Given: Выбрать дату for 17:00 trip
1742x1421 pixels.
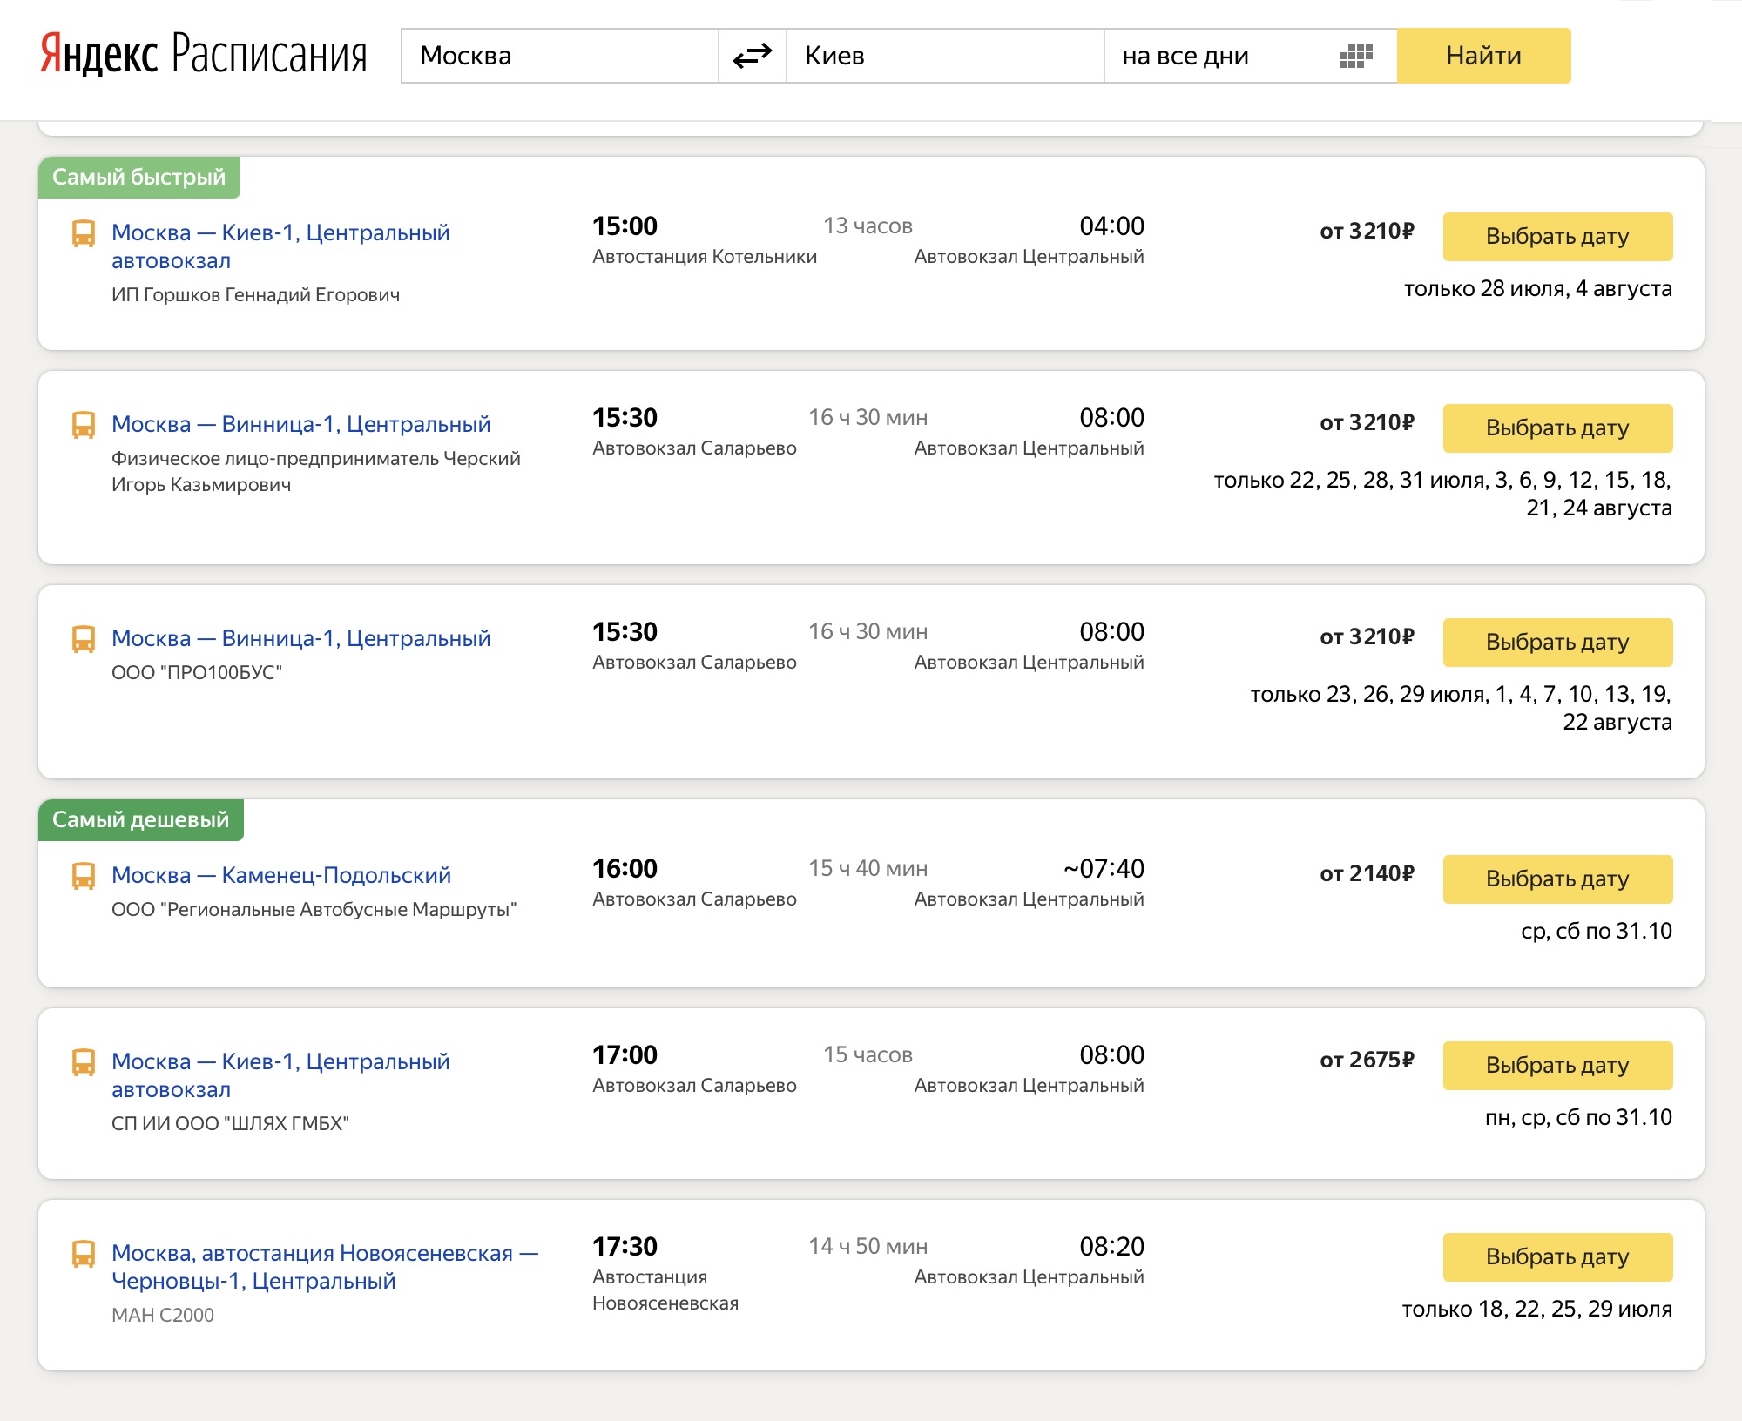Looking at the screenshot, I should pos(1557,1066).
